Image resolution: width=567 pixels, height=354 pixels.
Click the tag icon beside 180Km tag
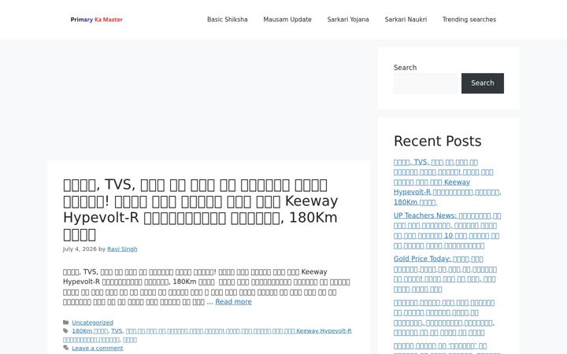[x=66, y=331]
